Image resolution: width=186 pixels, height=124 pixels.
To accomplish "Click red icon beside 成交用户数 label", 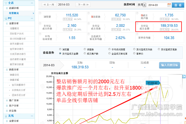I will pos(142,15).
